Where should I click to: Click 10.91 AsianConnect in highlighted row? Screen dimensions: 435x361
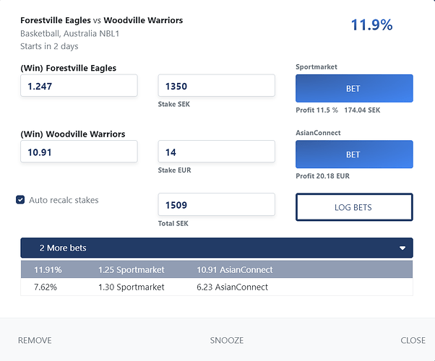pos(234,270)
